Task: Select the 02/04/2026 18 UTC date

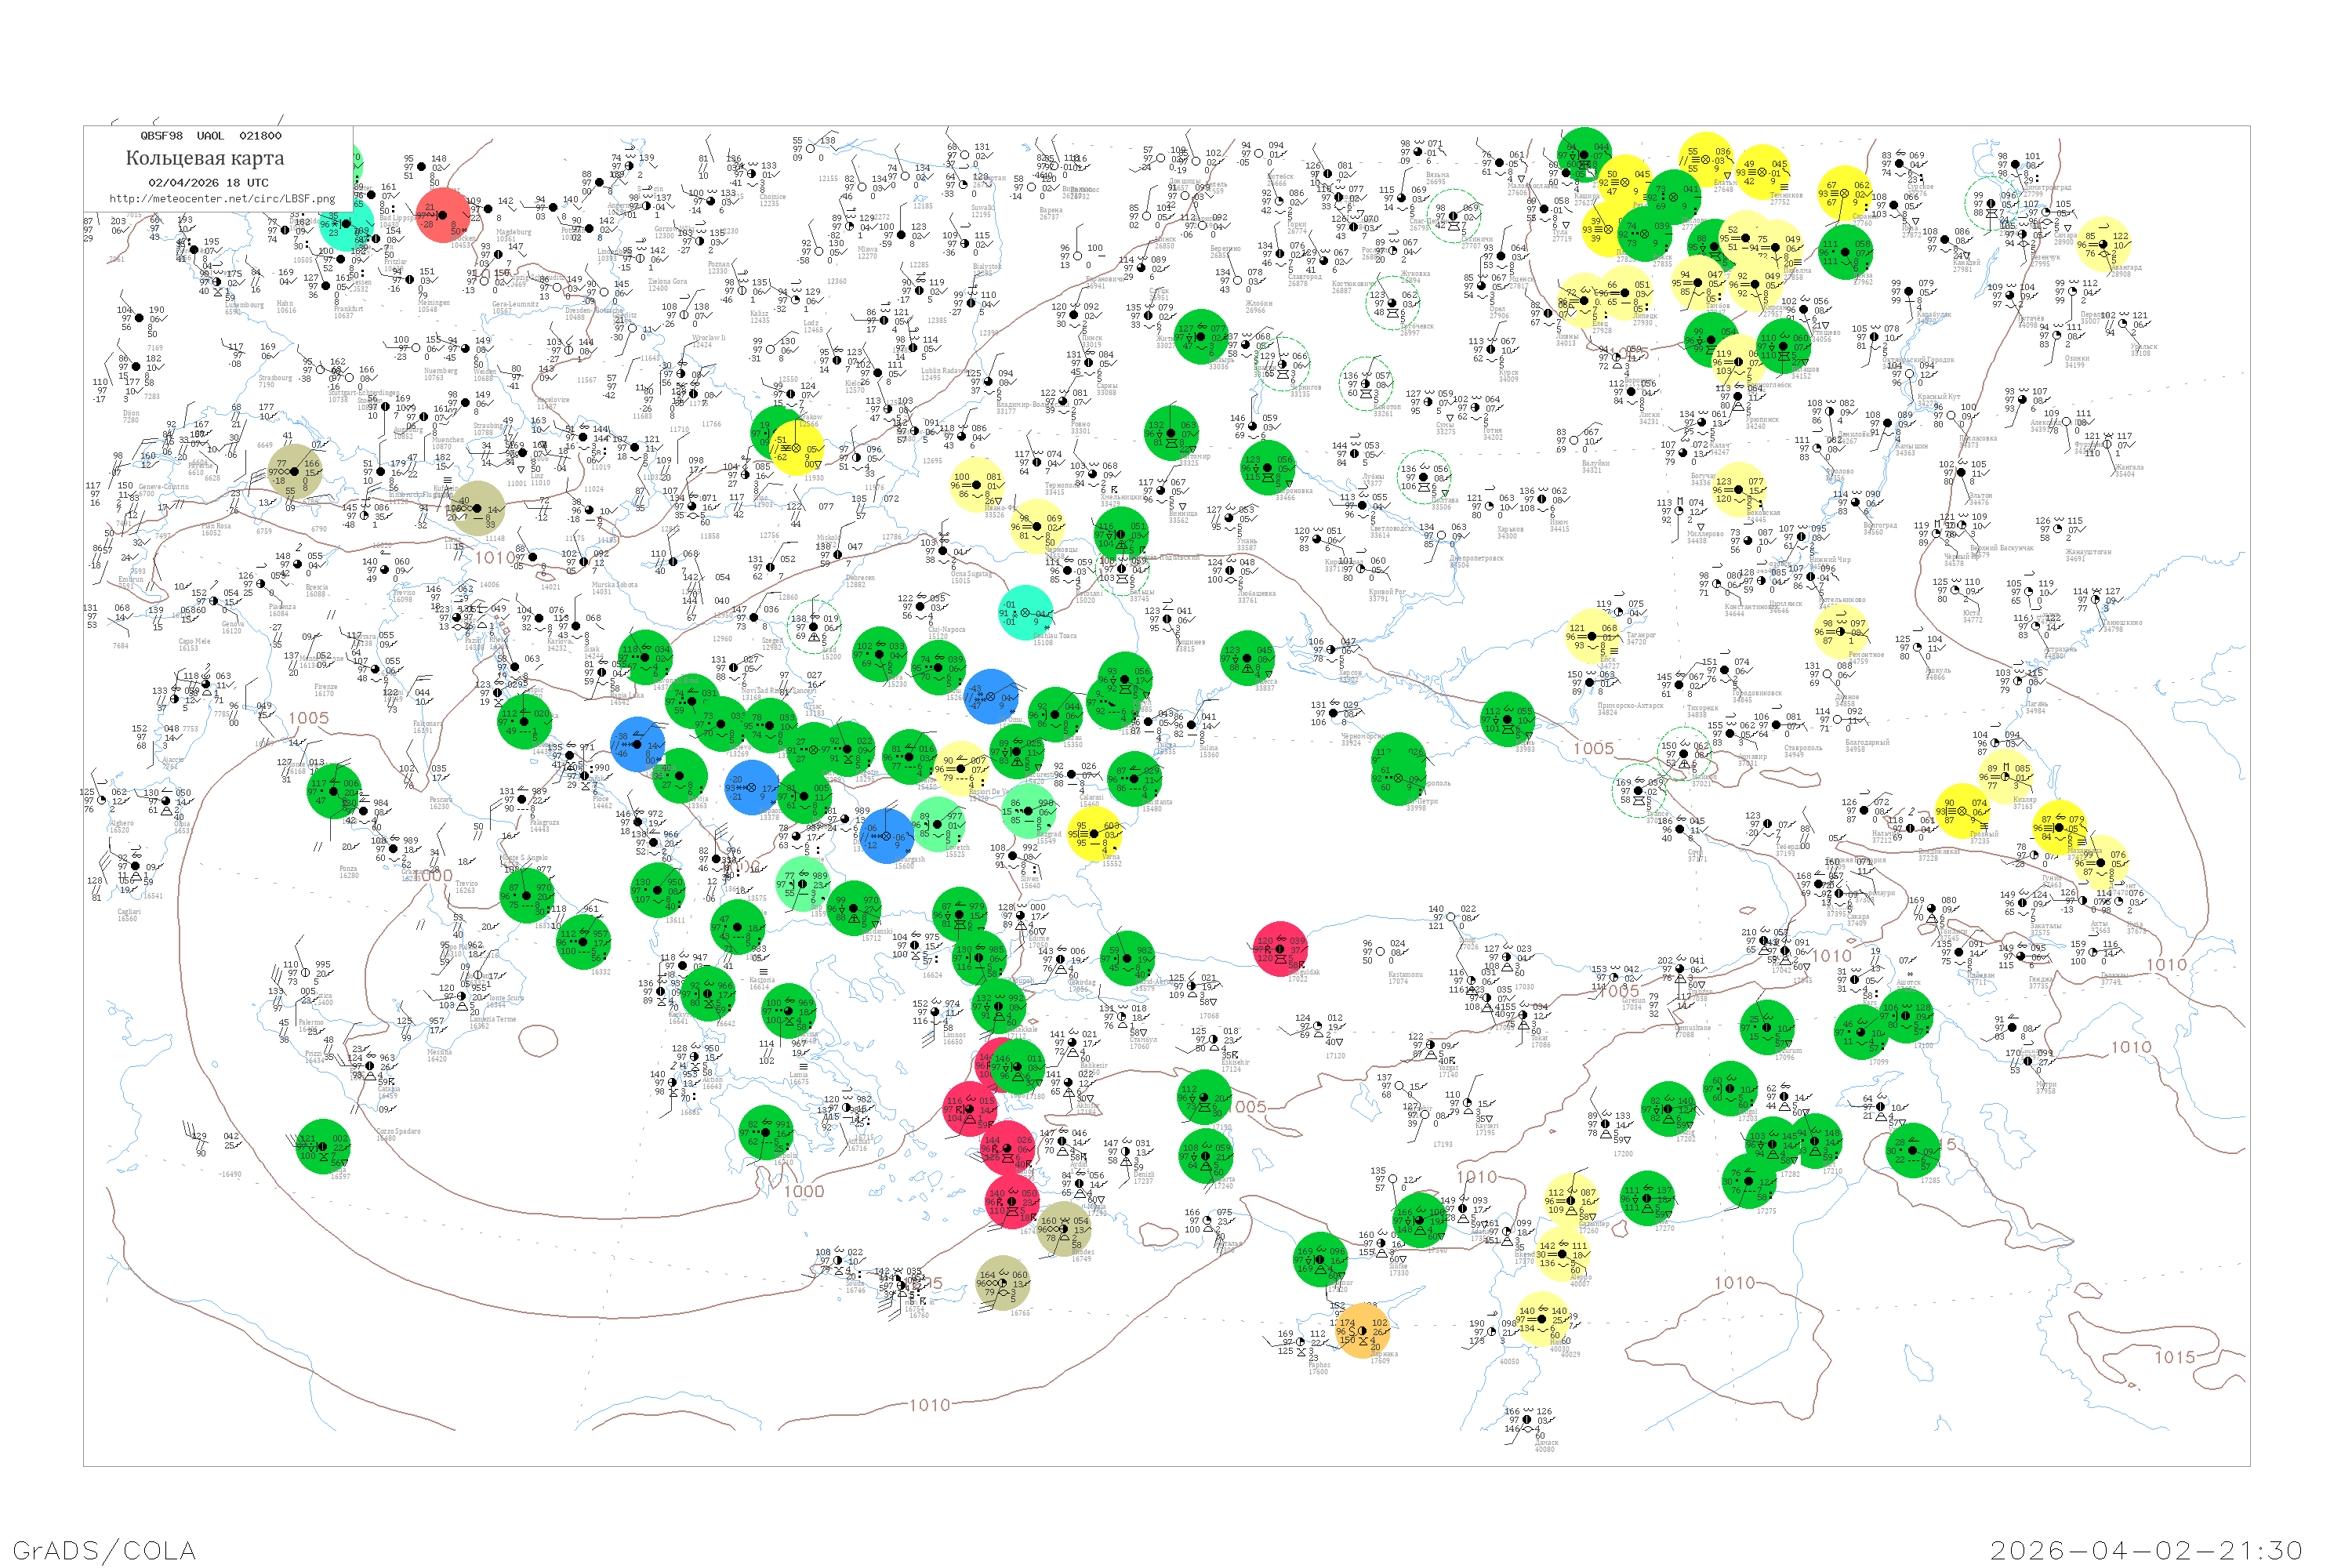Action: [208, 183]
